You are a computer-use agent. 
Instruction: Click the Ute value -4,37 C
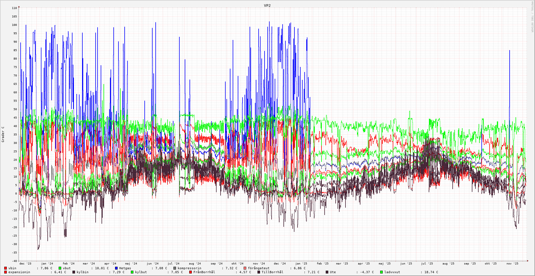click(367, 272)
